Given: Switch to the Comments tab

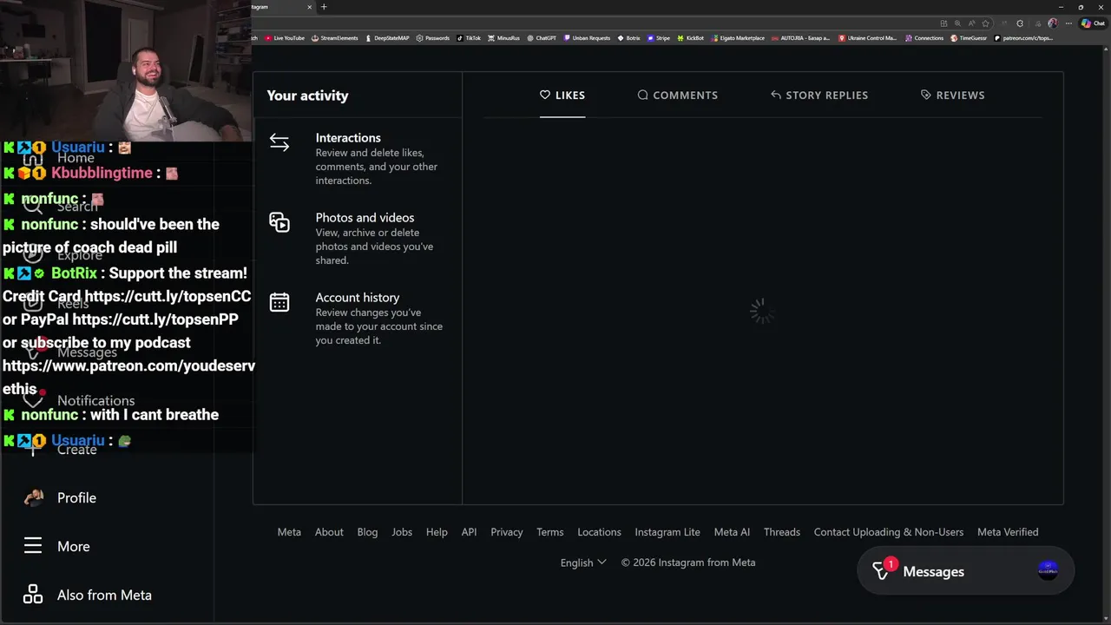Looking at the screenshot, I should [x=678, y=95].
